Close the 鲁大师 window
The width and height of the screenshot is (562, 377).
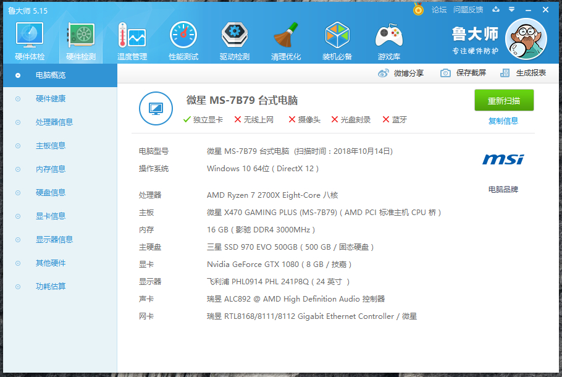pyautogui.click(x=545, y=10)
